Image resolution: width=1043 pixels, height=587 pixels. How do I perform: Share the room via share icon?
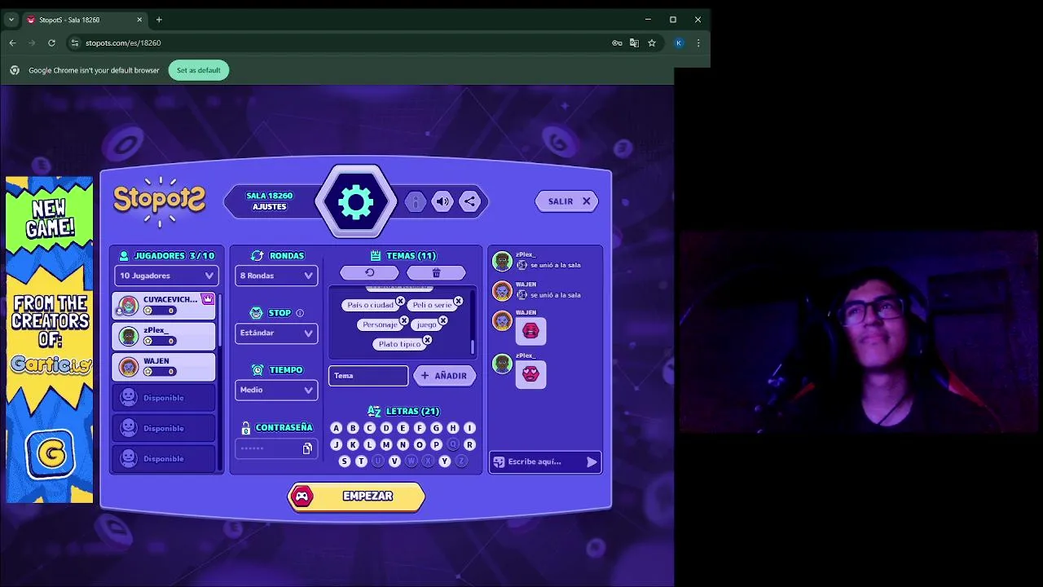(x=469, y=201)
